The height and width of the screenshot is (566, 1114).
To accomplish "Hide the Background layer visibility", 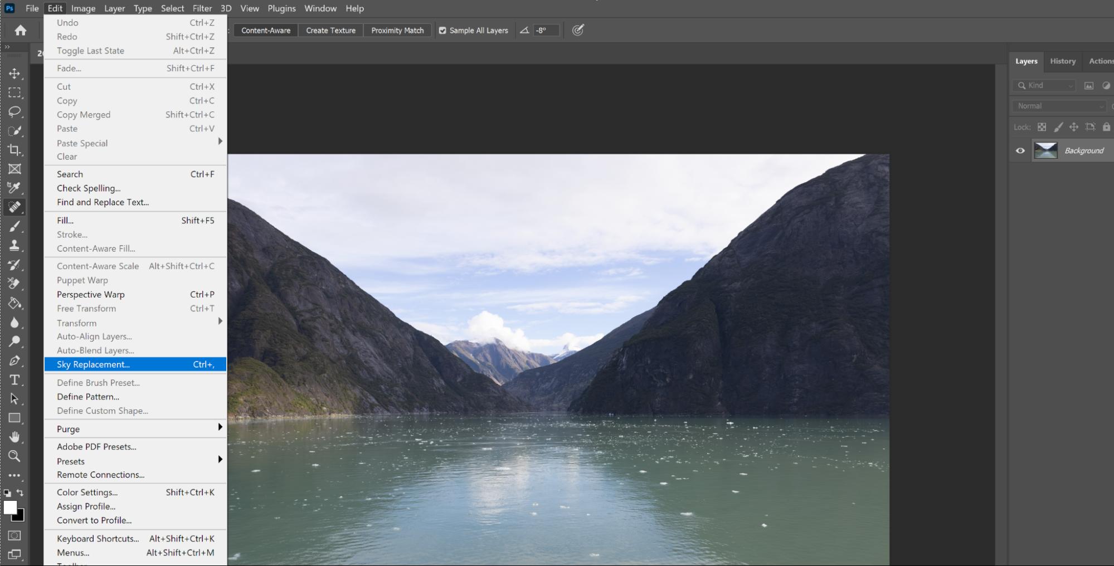I will [1020, 150].
